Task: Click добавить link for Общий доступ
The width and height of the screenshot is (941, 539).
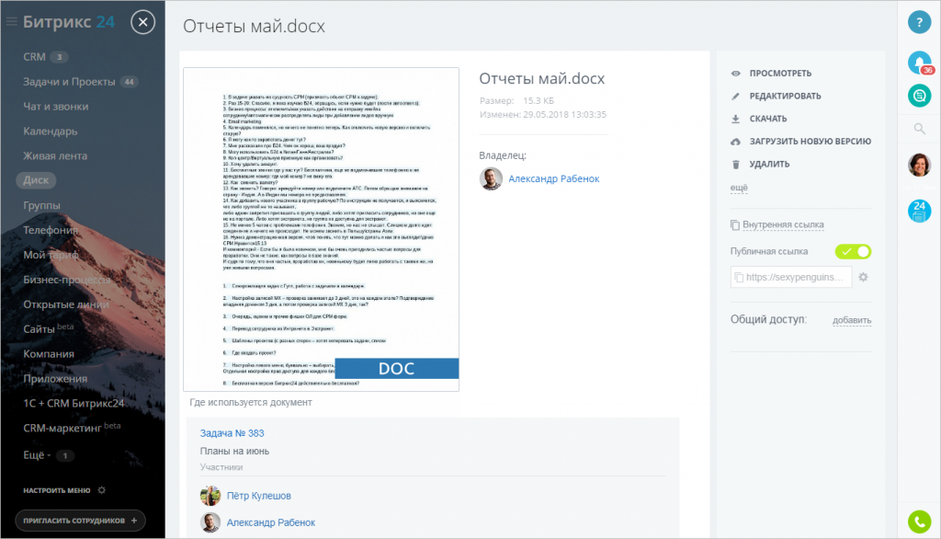Action: [x=852, y=320]
